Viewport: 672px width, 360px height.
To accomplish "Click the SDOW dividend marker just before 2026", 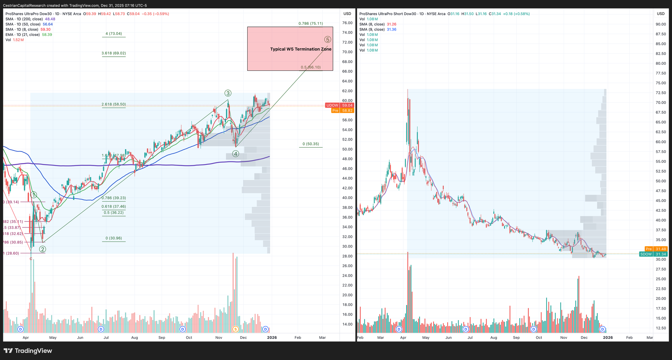I will pos(603,329).
